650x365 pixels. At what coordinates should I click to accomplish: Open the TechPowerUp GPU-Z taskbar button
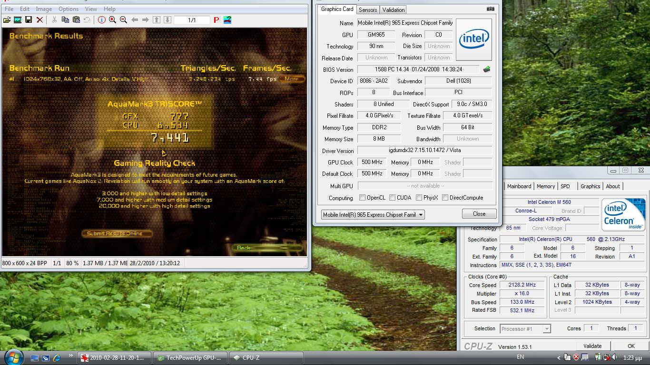190,358
